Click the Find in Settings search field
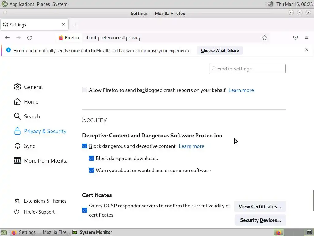Screen dimensions: 314x236 247,69
